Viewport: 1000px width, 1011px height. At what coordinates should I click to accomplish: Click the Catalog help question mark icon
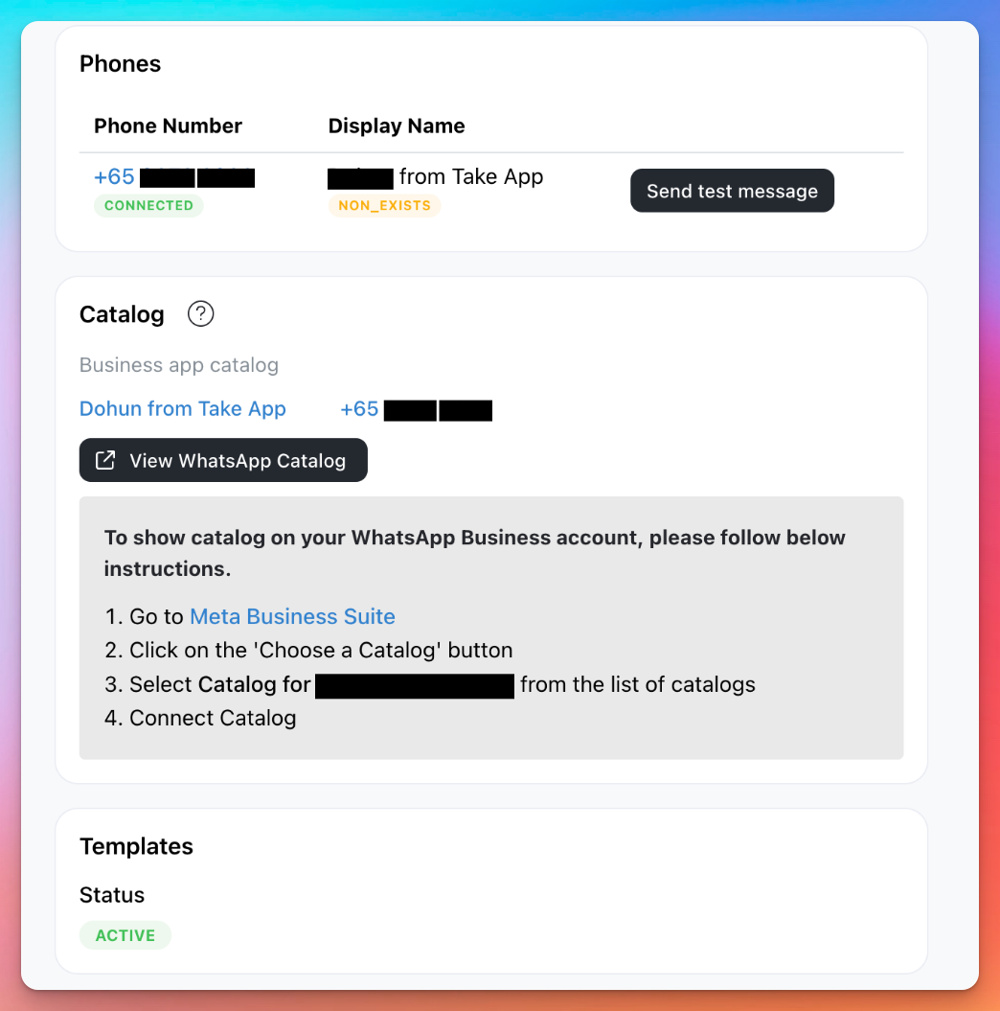[x=200, y=314]
